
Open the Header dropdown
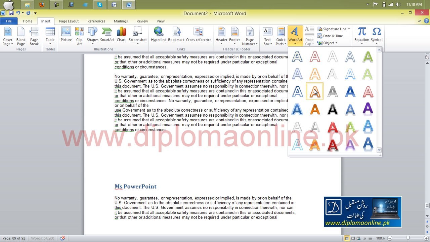coord(221,36)
